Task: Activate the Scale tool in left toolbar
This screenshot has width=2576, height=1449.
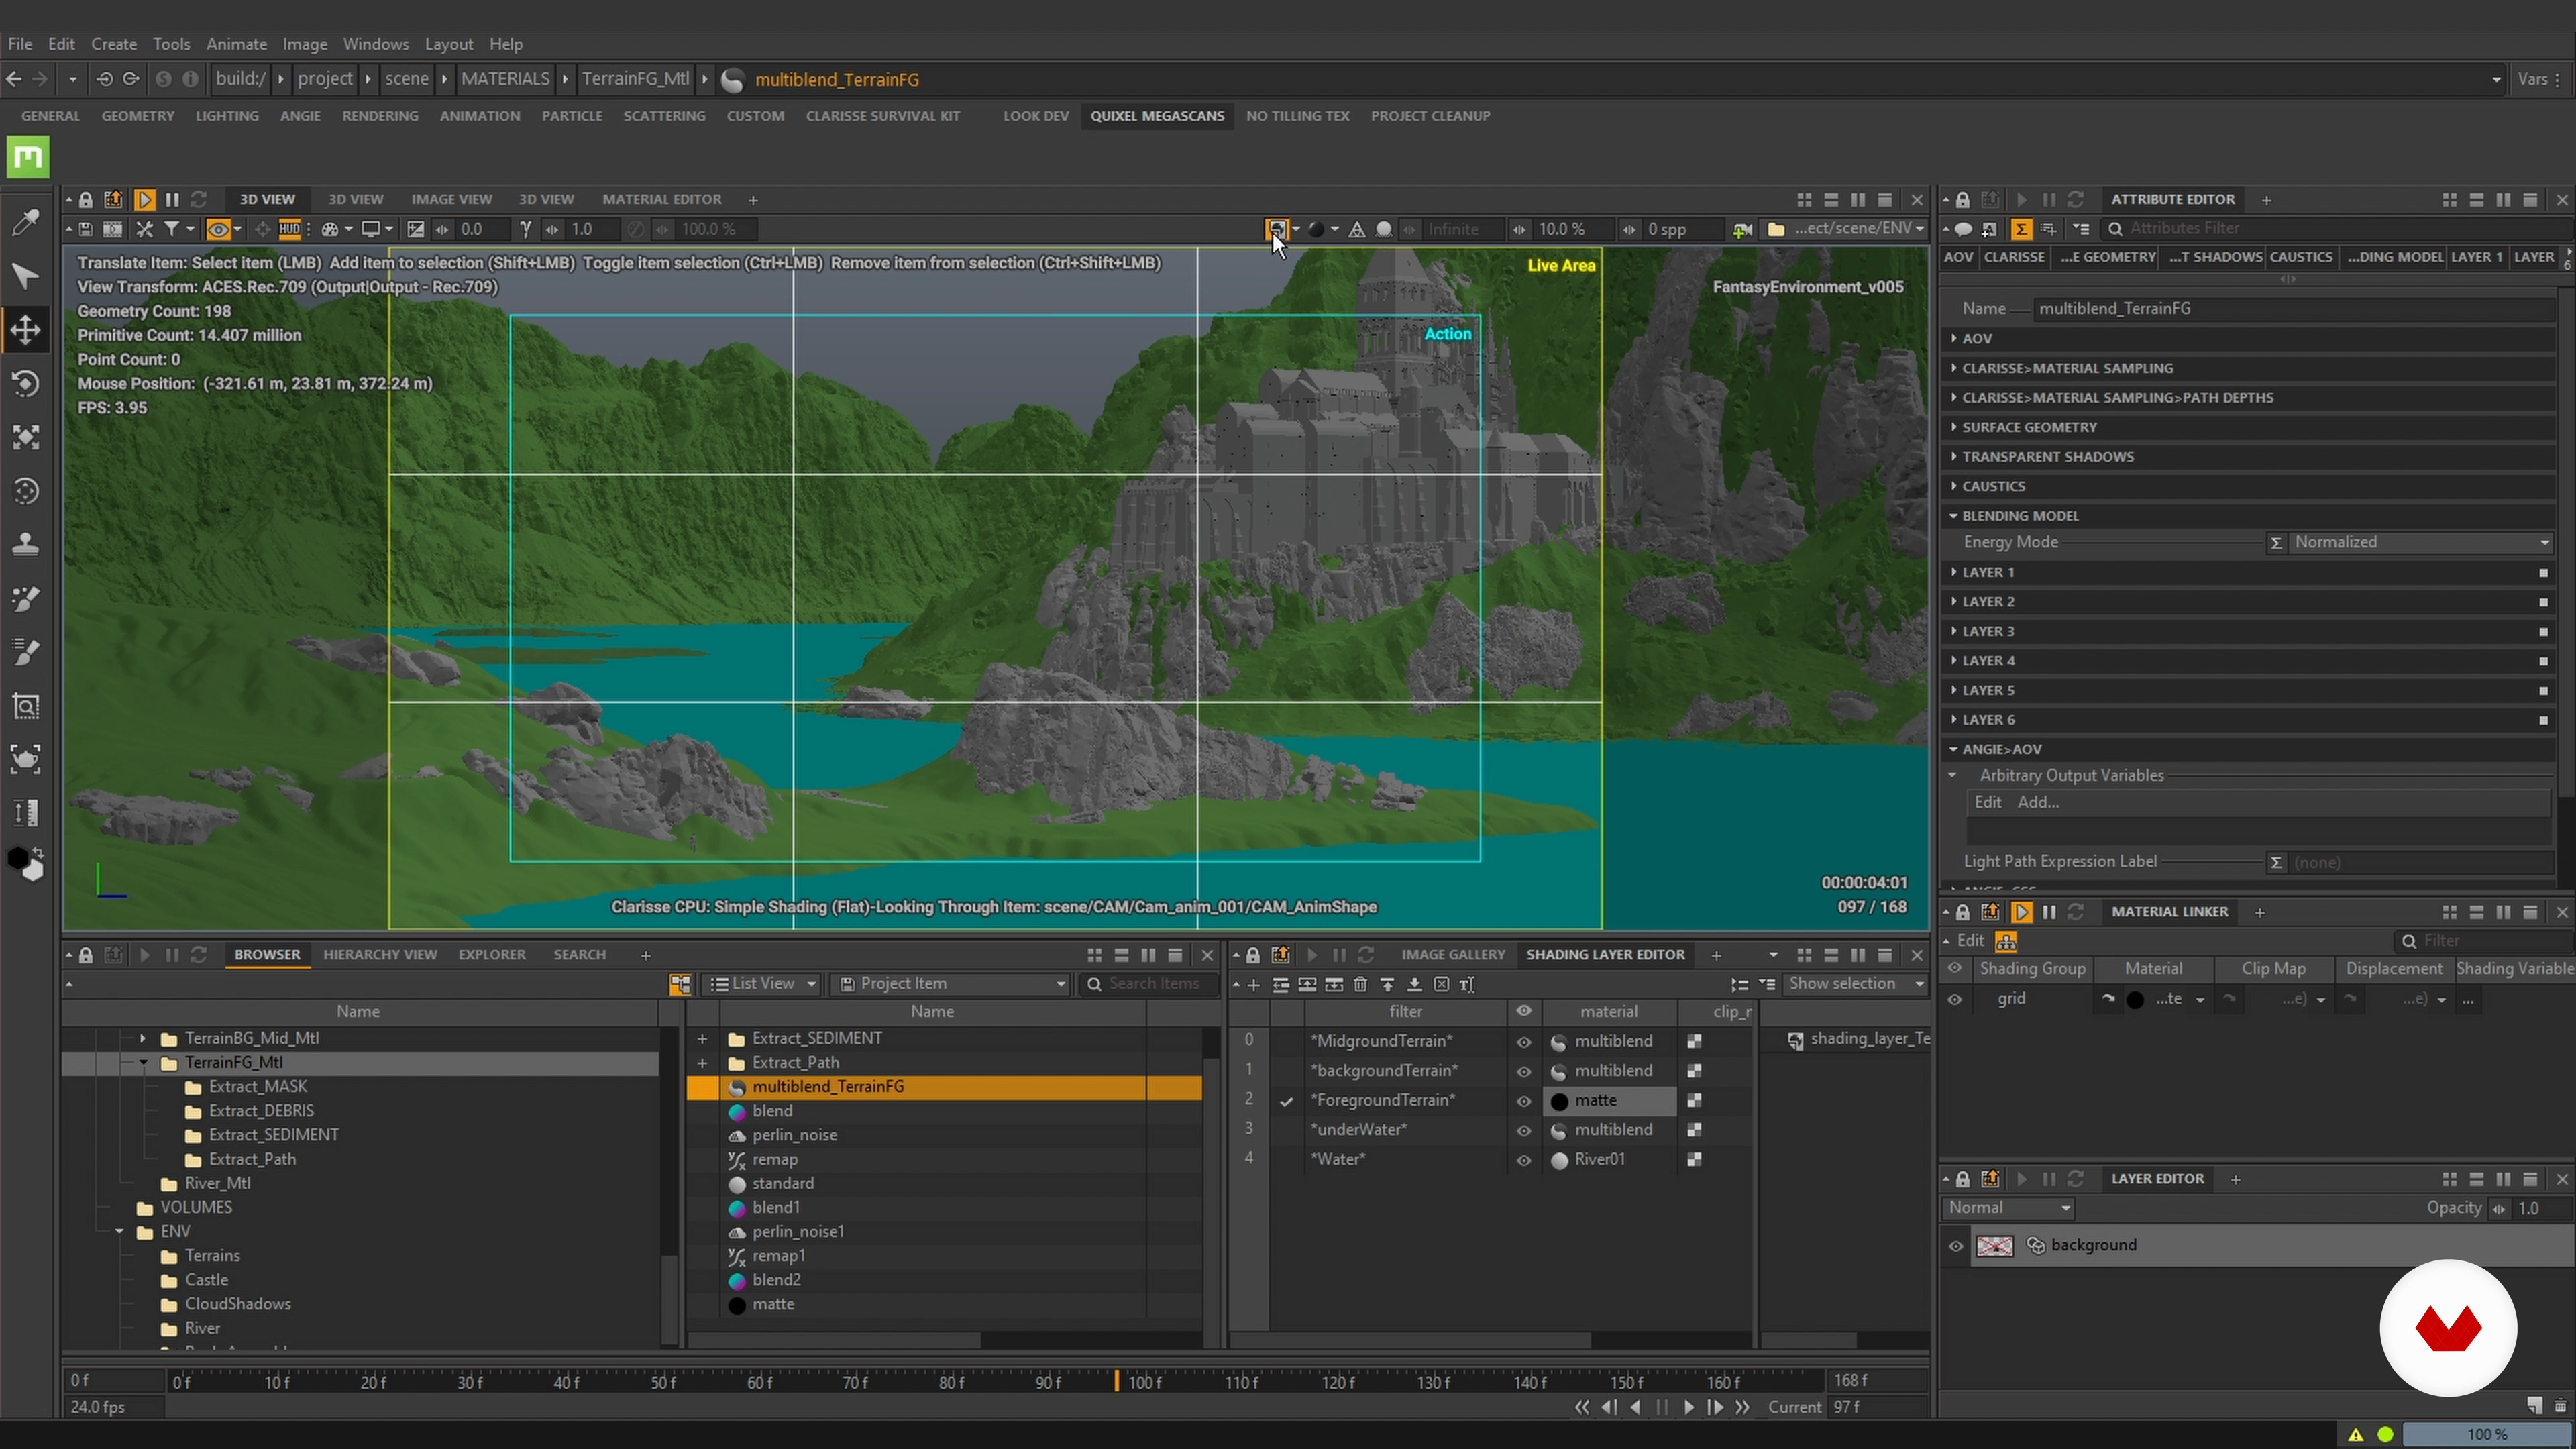Action: [x=25, y=437]
